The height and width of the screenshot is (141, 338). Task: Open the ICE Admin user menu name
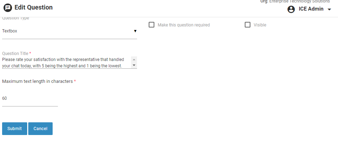click(x=311, y=9)
